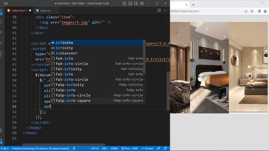Change UTF-8 file encoding
Screen dimensions: 269x151
click(x=95, y=148)
